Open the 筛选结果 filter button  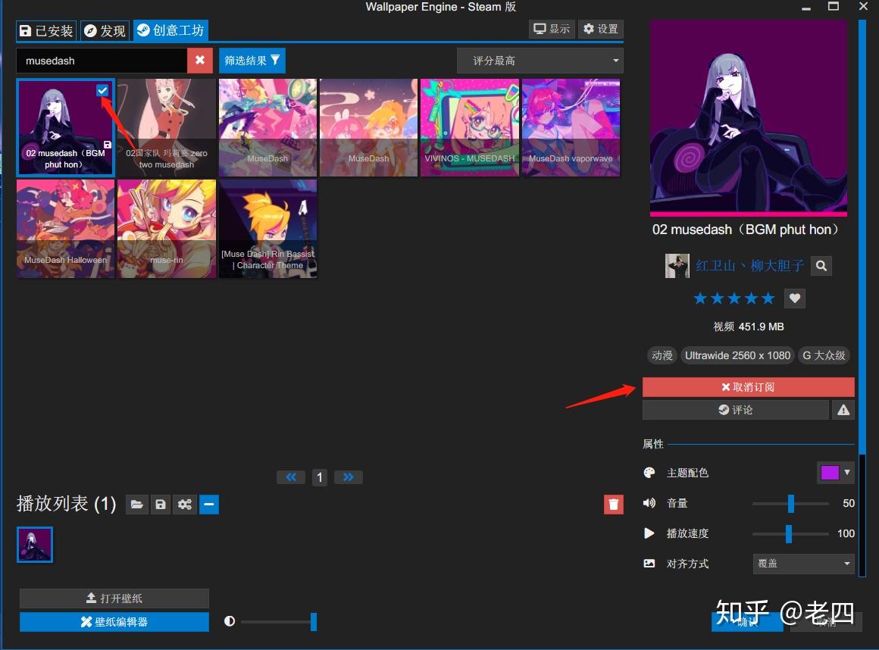[252, 61]
